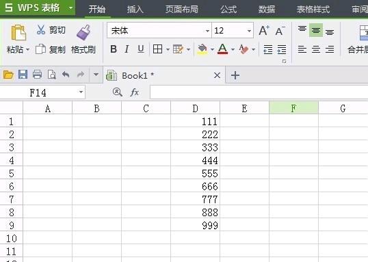Open the 数据 tab
Screen dimensions: 368x262
[267, 10]
